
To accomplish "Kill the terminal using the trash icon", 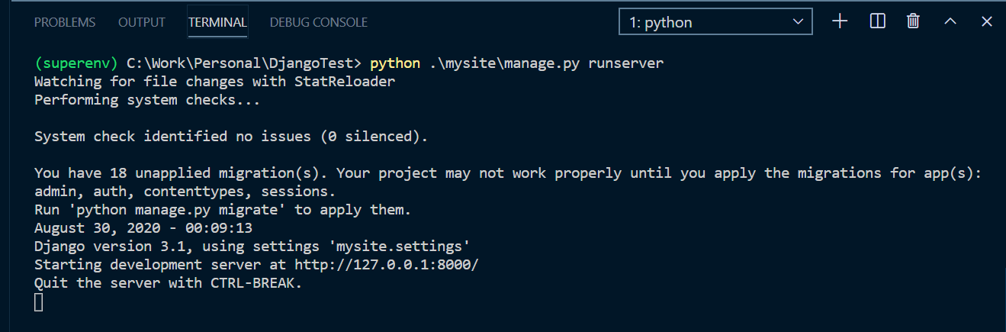I will pos(913,21).
